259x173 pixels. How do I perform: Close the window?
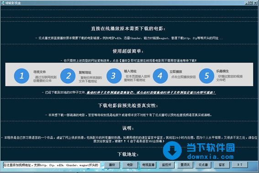(x=255, y=3)
